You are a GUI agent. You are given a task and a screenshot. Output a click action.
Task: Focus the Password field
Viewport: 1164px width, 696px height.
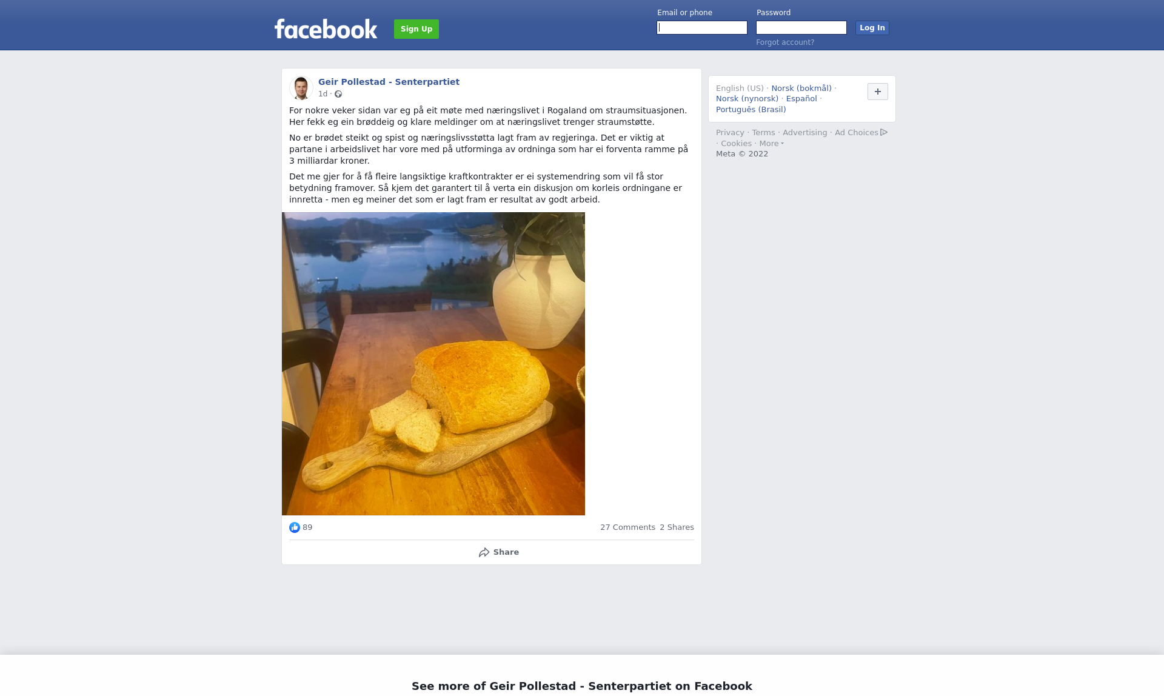click(x=801, y=28)
